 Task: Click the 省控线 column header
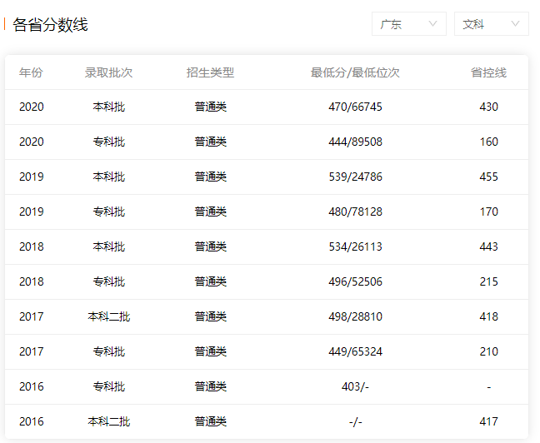pos(488,72)
